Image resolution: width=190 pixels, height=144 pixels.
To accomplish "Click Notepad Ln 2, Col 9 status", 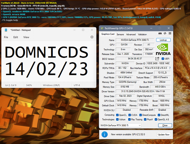I will [x=11, y=85].
